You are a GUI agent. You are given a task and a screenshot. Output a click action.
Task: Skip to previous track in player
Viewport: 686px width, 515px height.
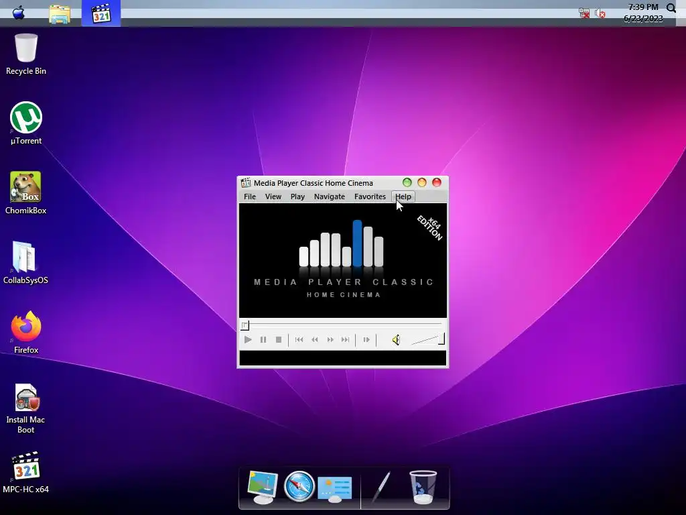point(299,339)
